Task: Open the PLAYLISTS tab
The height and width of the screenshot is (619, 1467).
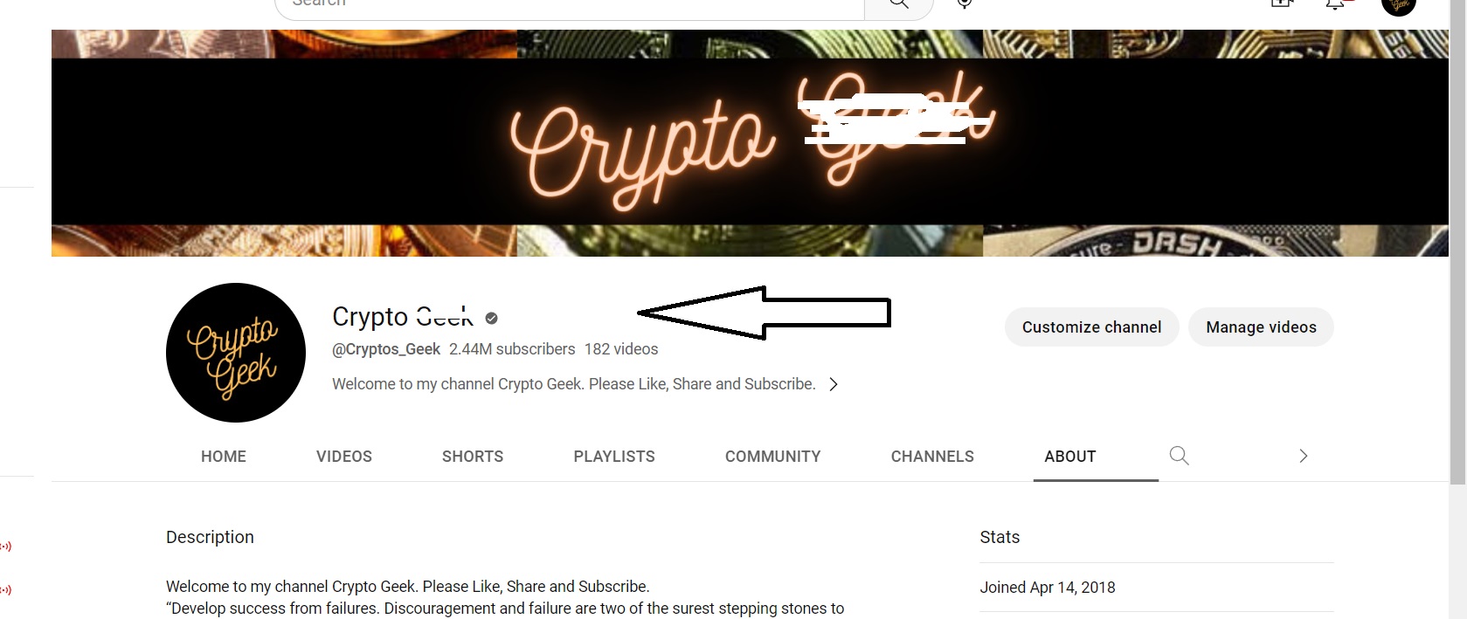Action: pyautogui.click(x=614, y=457)
